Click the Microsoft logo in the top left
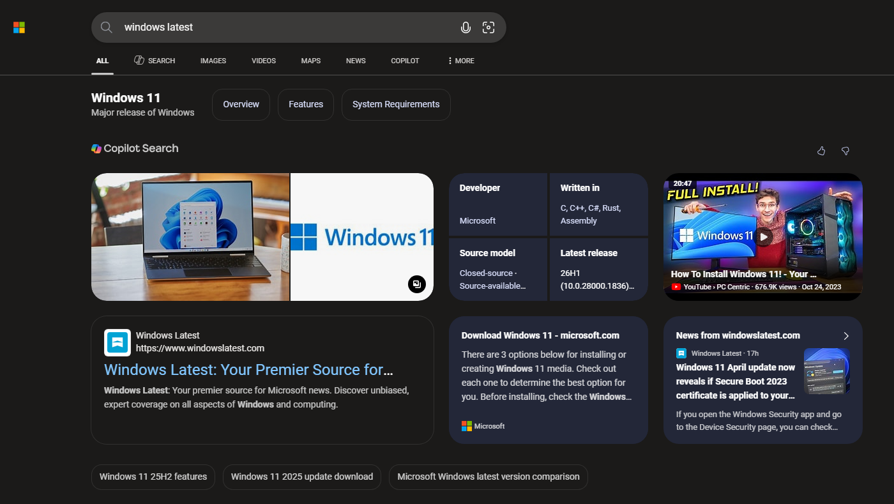Screen dimensions: 894x504 pos(19,27)
